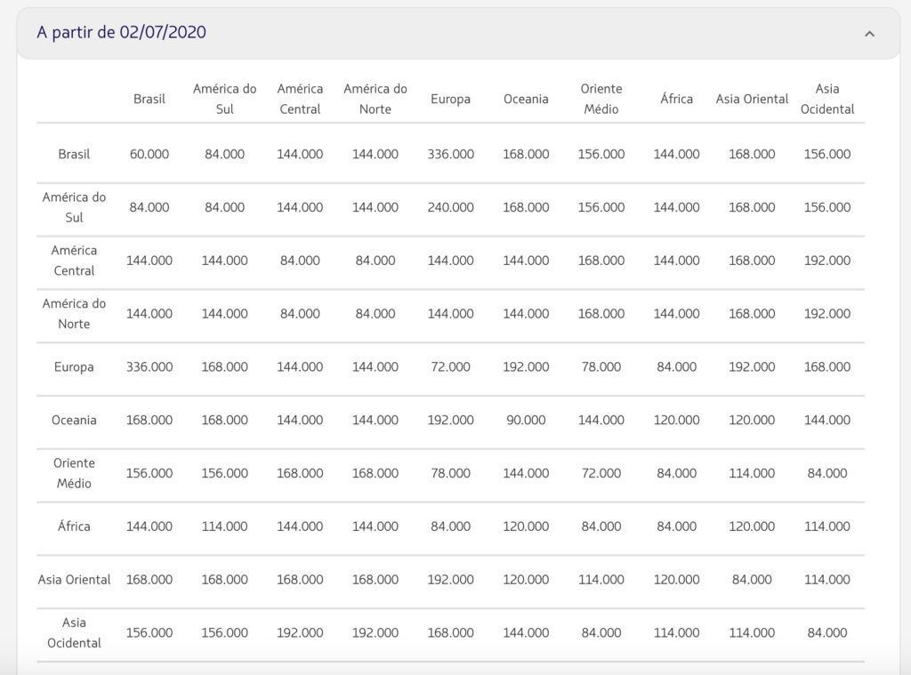
Task: Click 84.000 in América Central row América Central column
Action: coord(300,261)
